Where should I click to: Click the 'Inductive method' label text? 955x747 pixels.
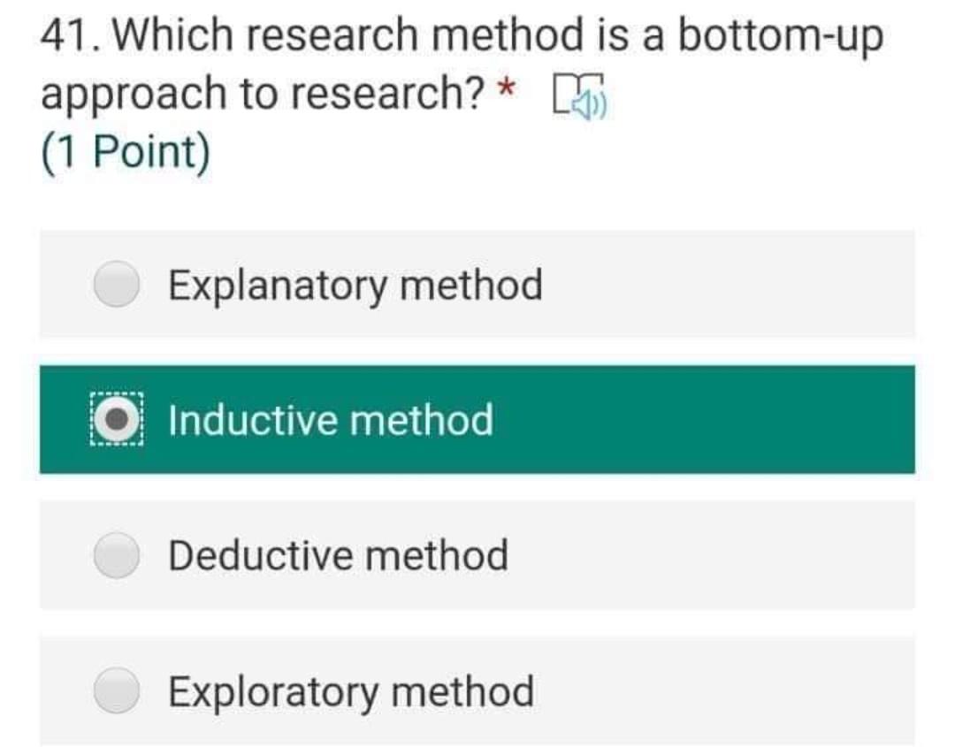click(331, 420)
